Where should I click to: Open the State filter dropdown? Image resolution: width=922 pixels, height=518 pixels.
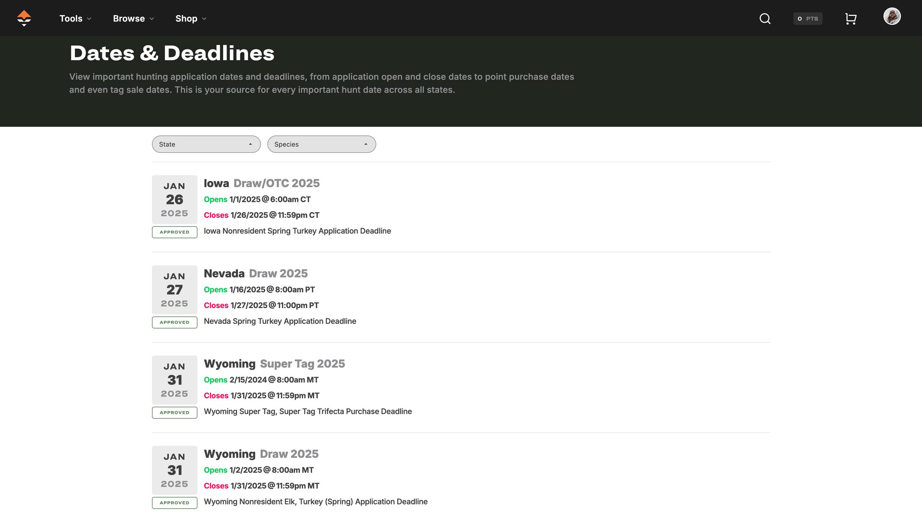tap(206, 144)
